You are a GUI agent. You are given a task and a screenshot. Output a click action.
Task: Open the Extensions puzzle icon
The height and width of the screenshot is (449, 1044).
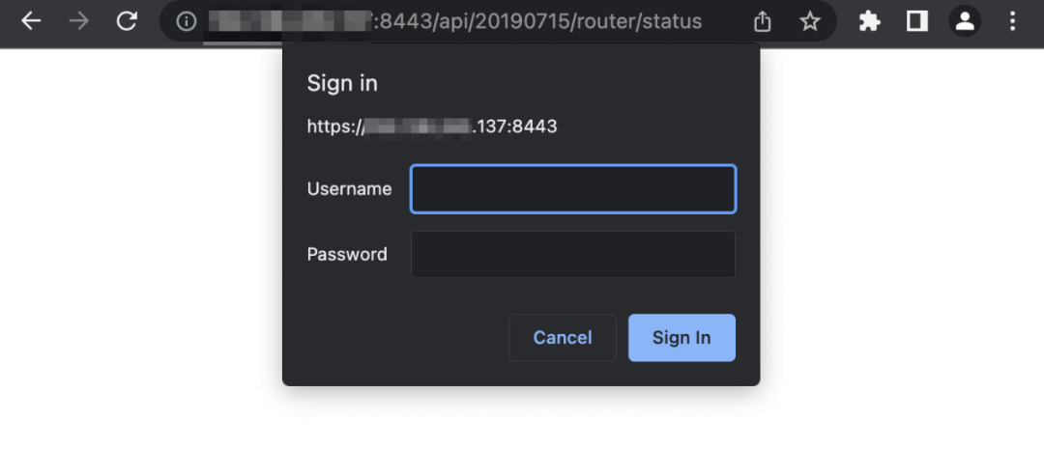tap(870, 21)
